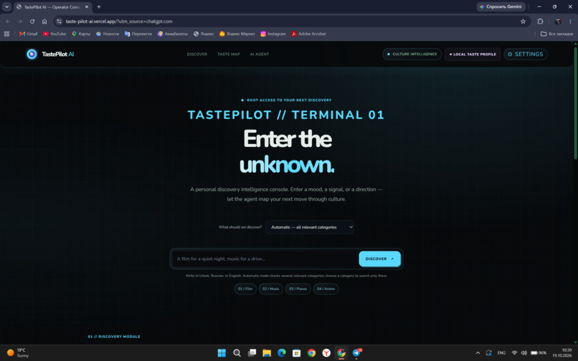
Task: Launch Microsoft Edge from taskbar
Action: (282, 353)
